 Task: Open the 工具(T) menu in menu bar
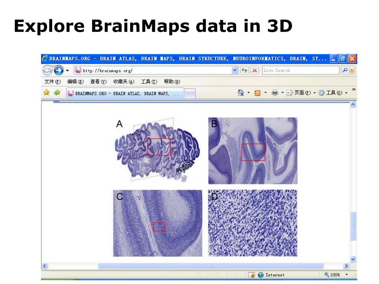pos(149,82)
